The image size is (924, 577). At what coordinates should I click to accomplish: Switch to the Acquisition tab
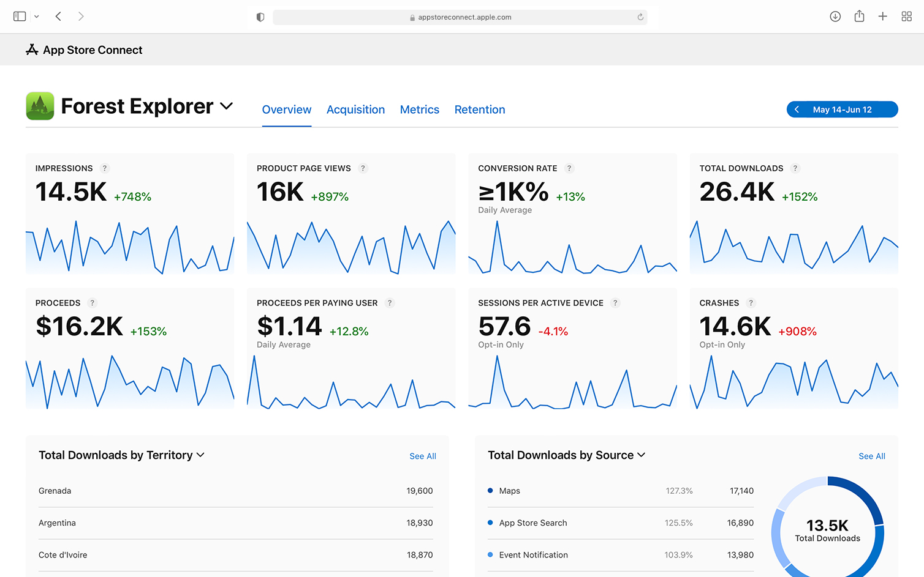click(x=355, y=110)
